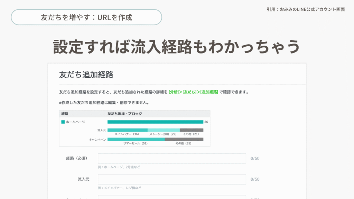The height and width of the screenshot is (199, 354).
Task: Click the teal ホームページ legend square
Action: click(63, 122)
